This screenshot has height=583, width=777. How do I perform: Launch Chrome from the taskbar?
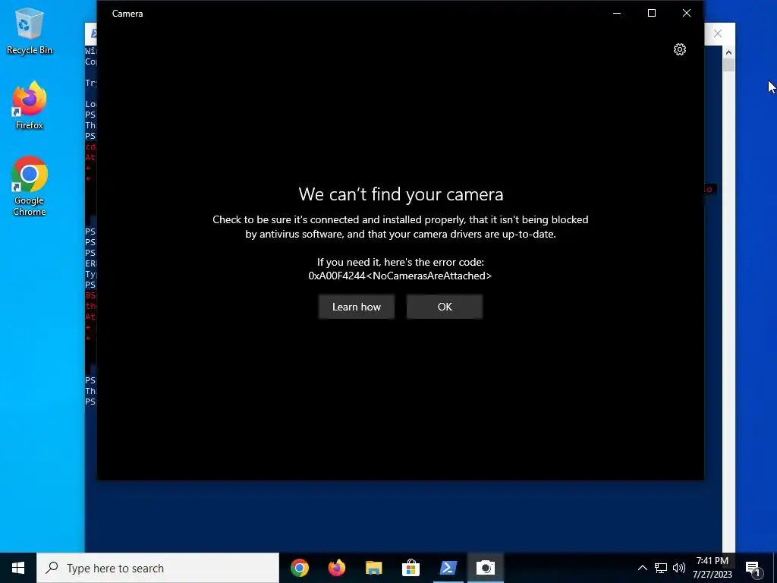tap(299, 568)
